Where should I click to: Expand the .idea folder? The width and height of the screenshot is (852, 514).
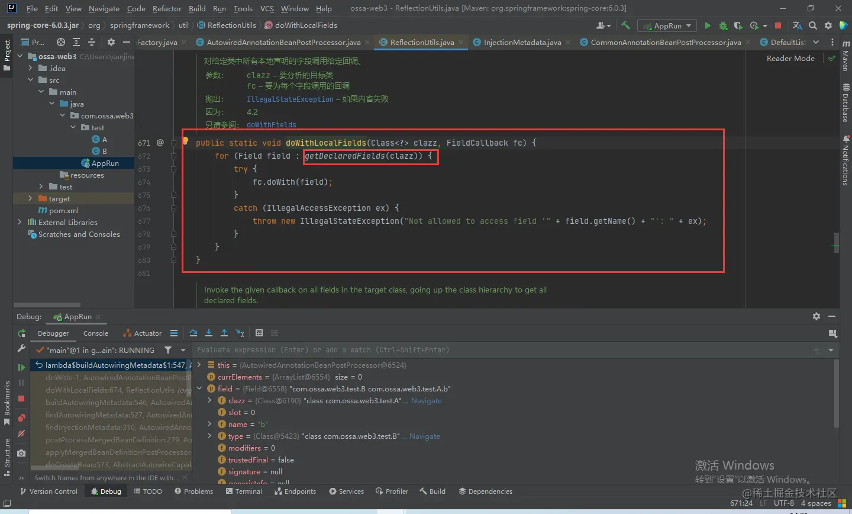click(x=30, y=68)
